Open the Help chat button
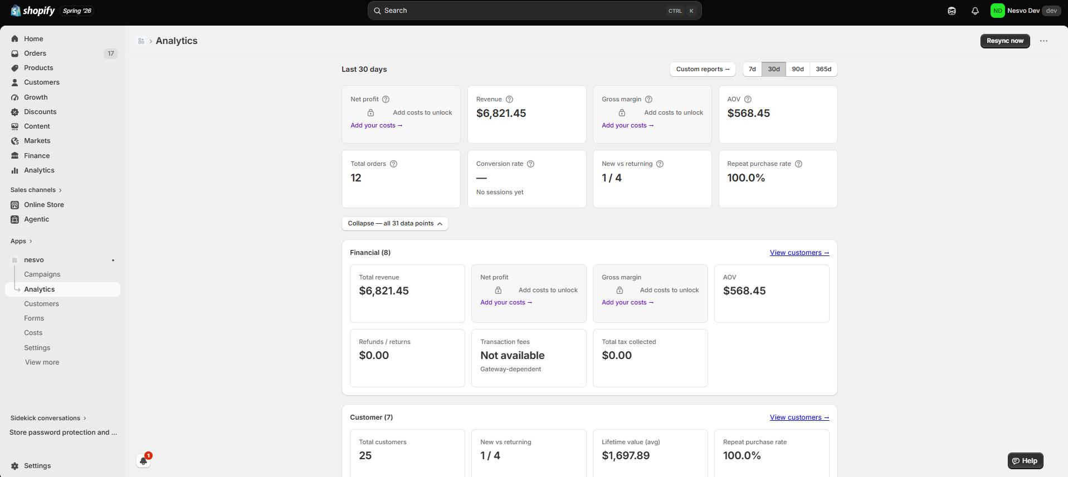 (1025, 461)
